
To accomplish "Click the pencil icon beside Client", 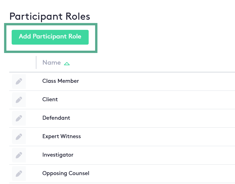I will click(x=19, y=100).
